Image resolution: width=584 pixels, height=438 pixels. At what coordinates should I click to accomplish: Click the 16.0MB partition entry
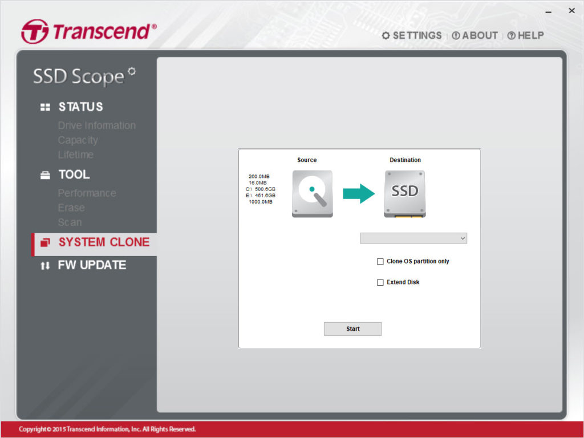pos(258,183)
